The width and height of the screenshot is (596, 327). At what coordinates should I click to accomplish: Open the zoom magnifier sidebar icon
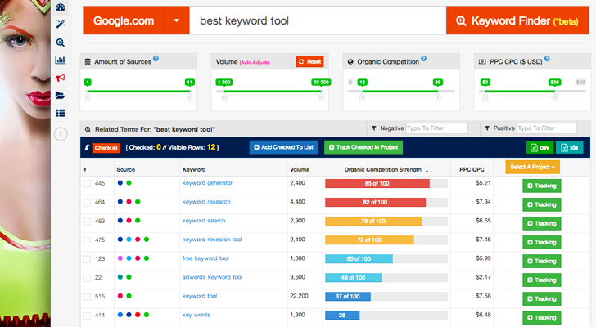pos(60,43)
